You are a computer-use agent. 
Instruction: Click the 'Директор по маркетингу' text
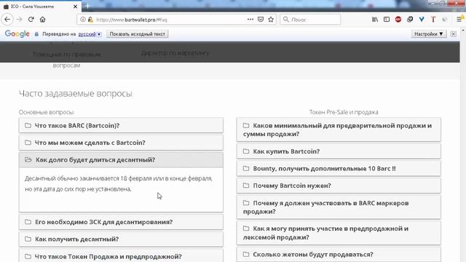175,53
